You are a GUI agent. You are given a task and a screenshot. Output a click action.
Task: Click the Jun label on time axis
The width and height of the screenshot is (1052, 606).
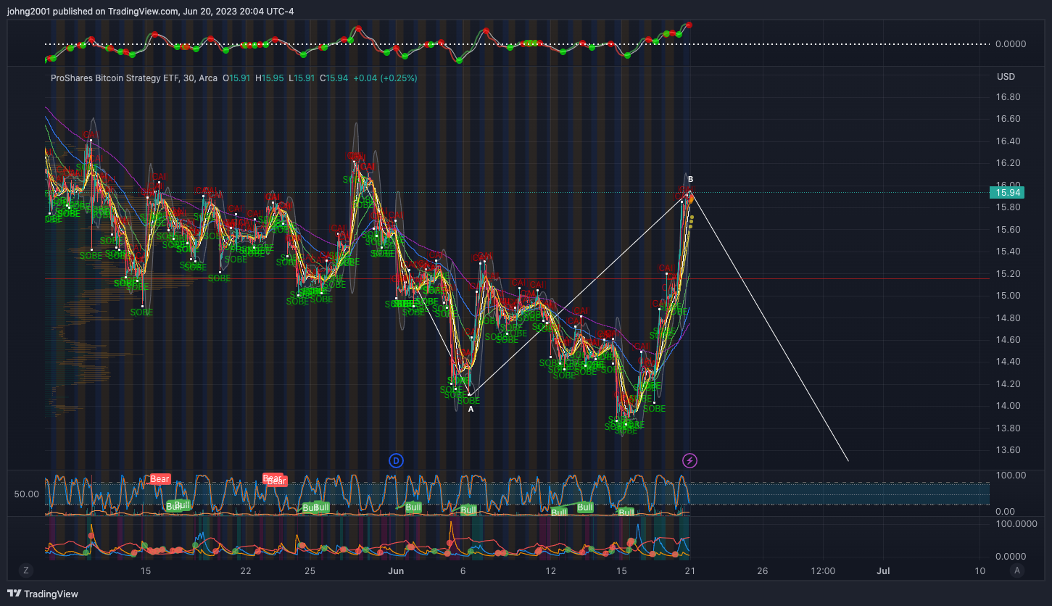396,571
